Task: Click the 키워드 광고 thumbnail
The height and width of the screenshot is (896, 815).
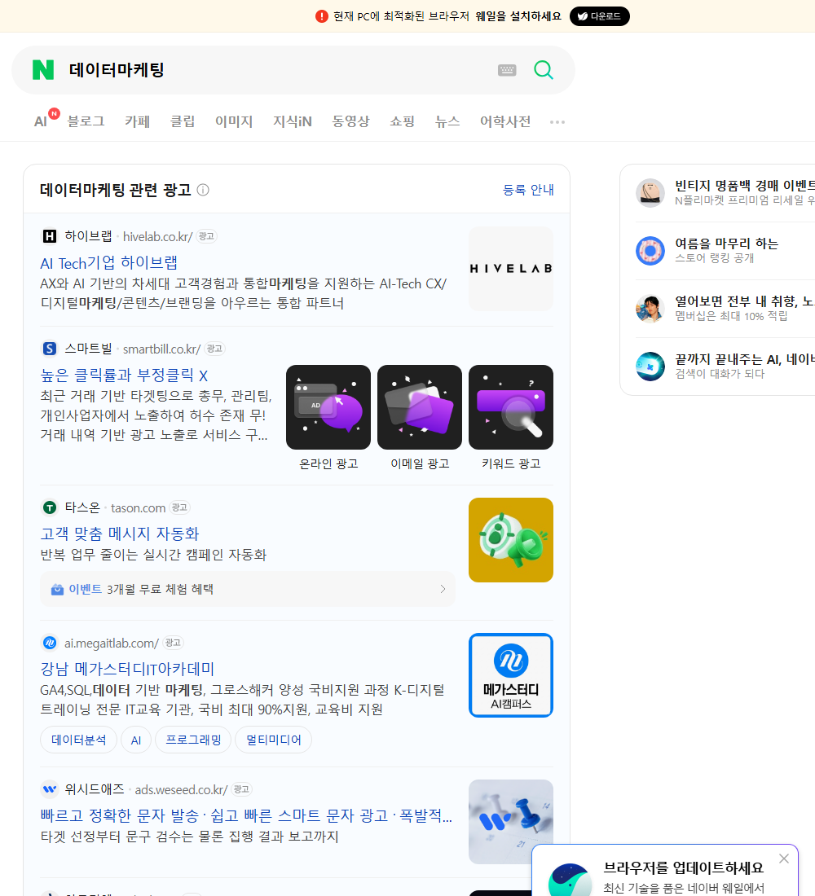Action: tap(511, 406)
